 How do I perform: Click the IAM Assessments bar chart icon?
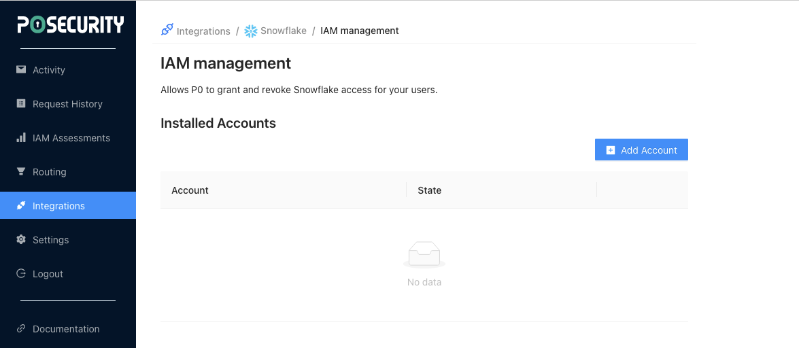click(x=21, y=138)
